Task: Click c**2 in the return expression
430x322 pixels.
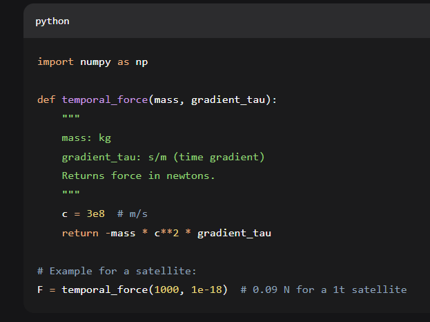Action: click(x=166, y=233)
